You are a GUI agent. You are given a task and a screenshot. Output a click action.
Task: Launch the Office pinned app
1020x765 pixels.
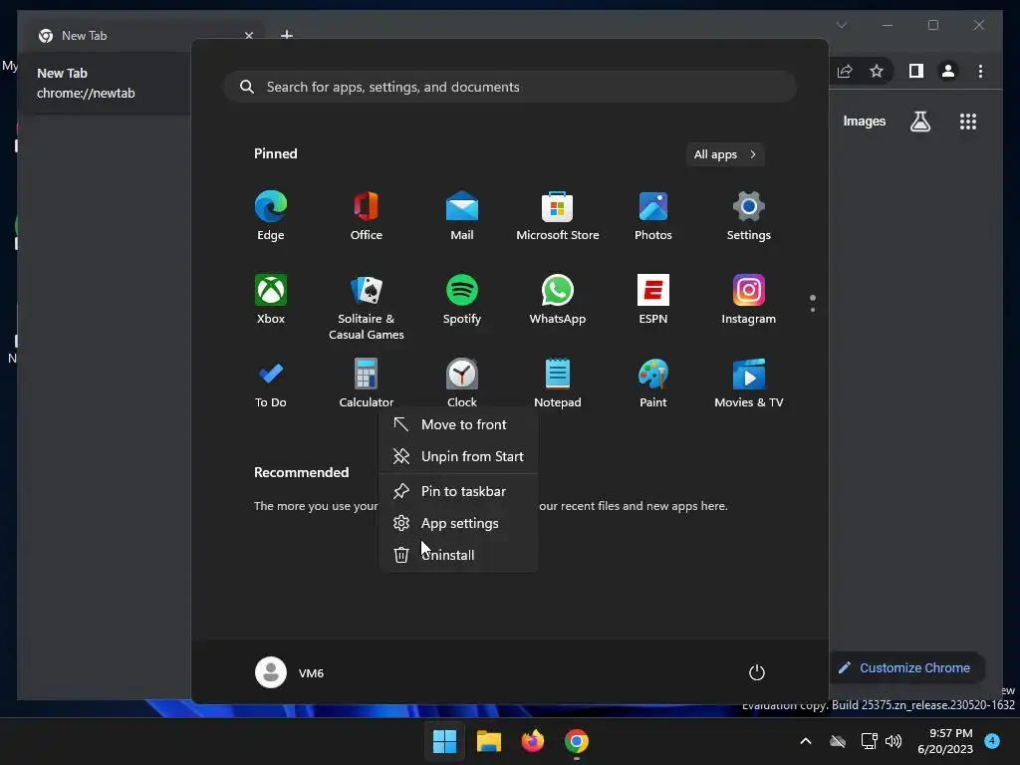pyautogui.click(x=367, y=216)
